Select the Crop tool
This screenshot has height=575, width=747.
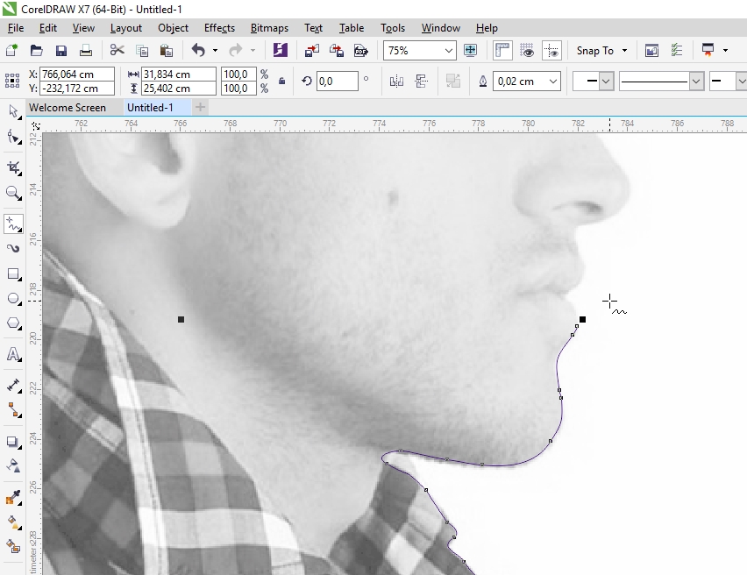[x=13, y=167]
